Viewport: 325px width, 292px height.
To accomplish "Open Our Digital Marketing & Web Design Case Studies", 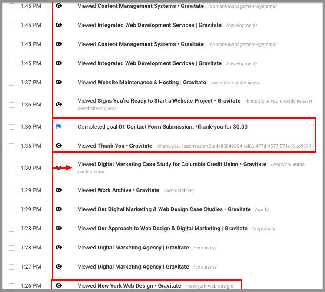I will [x=174, y=209].
